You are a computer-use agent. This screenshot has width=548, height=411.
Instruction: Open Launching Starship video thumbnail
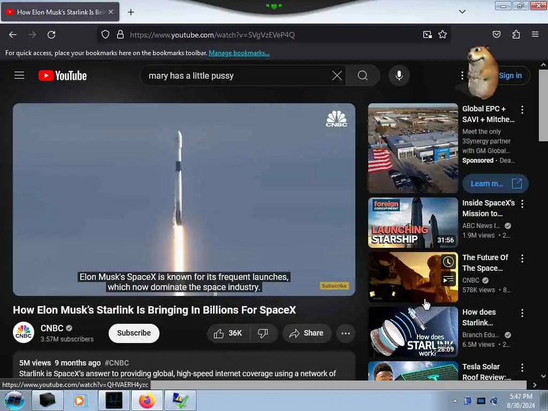pos(413,223)
